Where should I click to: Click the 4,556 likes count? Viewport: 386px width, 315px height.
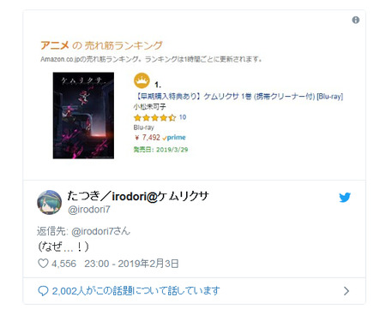[63, 264]
